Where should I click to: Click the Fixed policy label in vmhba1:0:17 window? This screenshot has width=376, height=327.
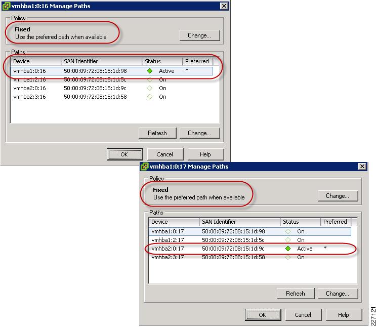click(x=160, y=190)
